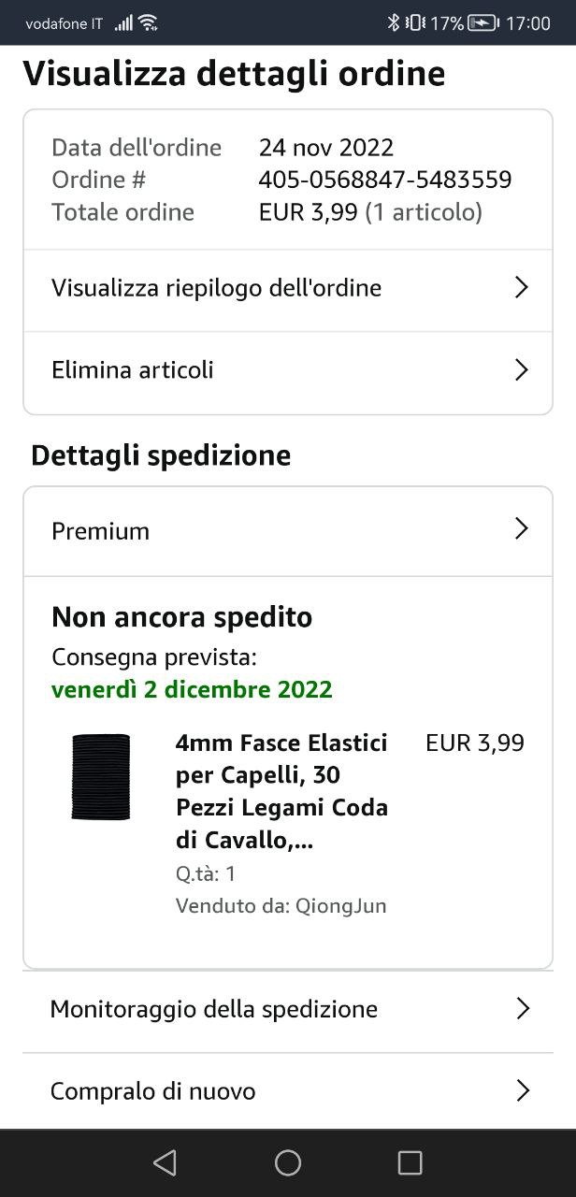The height and width of the screenshot is (1197, 576).
Task: Tap the mobile signal strength icon
Action: click(122, 23)
